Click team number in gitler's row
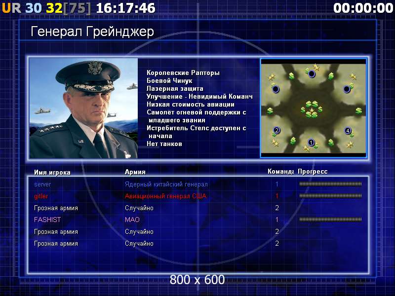This screenshot has height=296, width=395. click(277, 196)
